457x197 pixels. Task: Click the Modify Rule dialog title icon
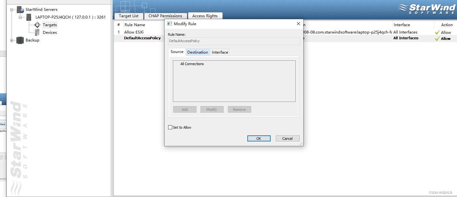point(170,24)
